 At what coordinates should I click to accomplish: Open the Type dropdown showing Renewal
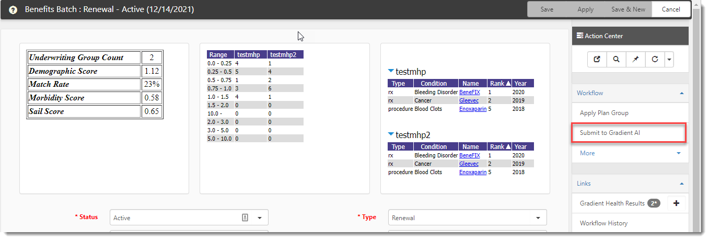[x=538, y=218]
